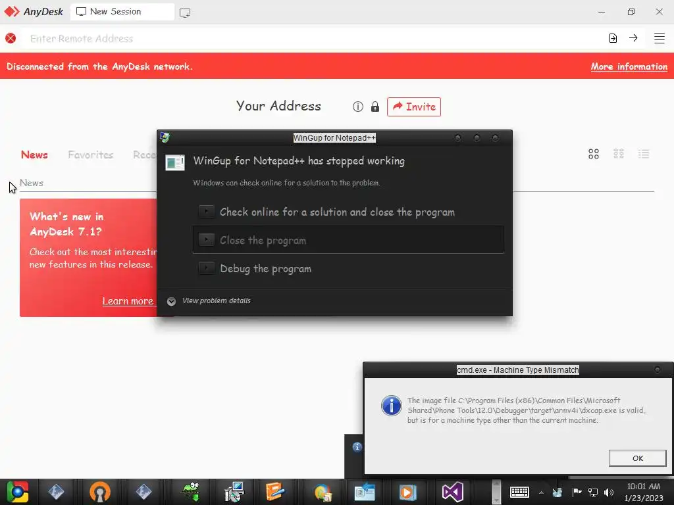Screen dimensions: 674x505
Task: Click the Disconnected from the AnyDesk network text
Action: pyautogui.click(x=99, y=66)
